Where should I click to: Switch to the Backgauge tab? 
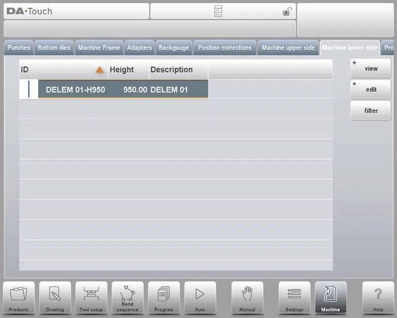pos(174,48)
